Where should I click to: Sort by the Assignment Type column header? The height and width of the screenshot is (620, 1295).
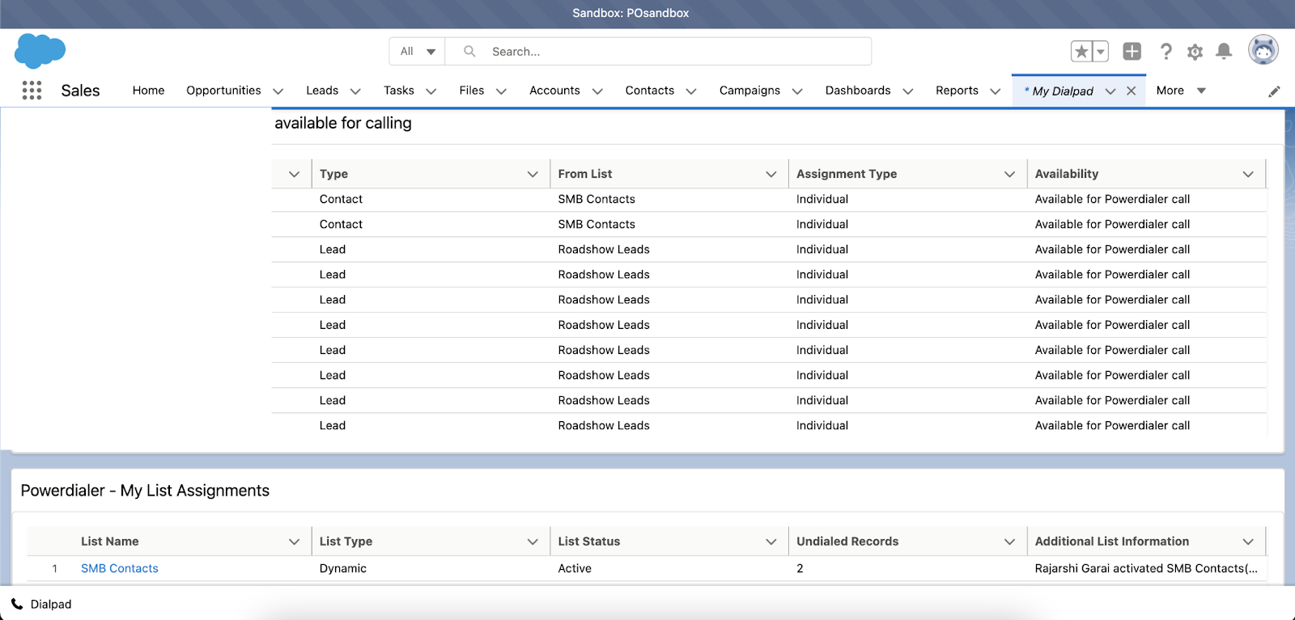coord(847,174)
